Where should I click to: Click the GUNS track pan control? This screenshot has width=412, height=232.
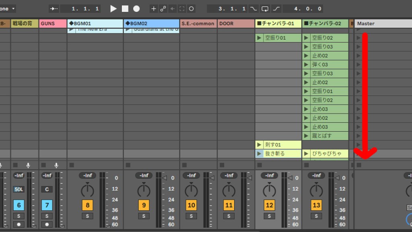[x=47, y=189]
